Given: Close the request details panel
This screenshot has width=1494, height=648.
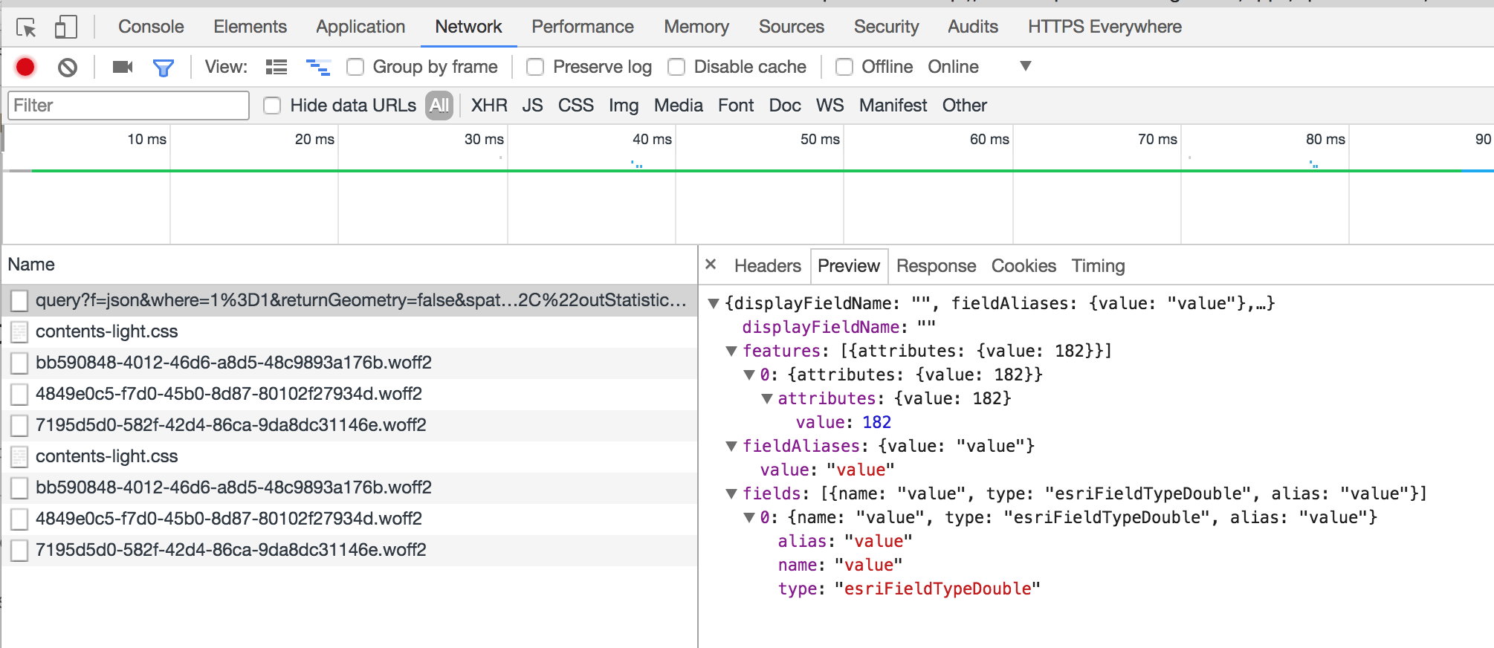Looking at the screenshot, I should pos(711,265).
